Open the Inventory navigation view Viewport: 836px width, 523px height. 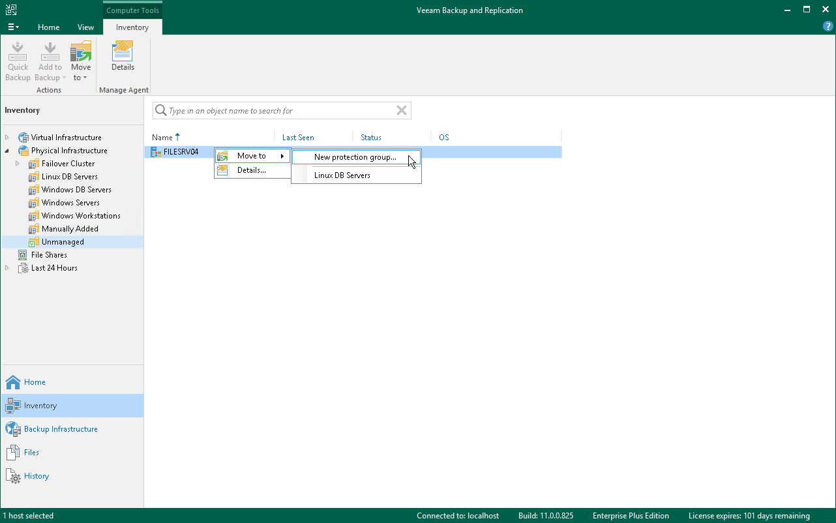72,406
